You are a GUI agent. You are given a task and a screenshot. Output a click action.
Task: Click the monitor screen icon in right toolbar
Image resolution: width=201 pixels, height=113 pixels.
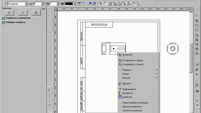coord(197,64)
